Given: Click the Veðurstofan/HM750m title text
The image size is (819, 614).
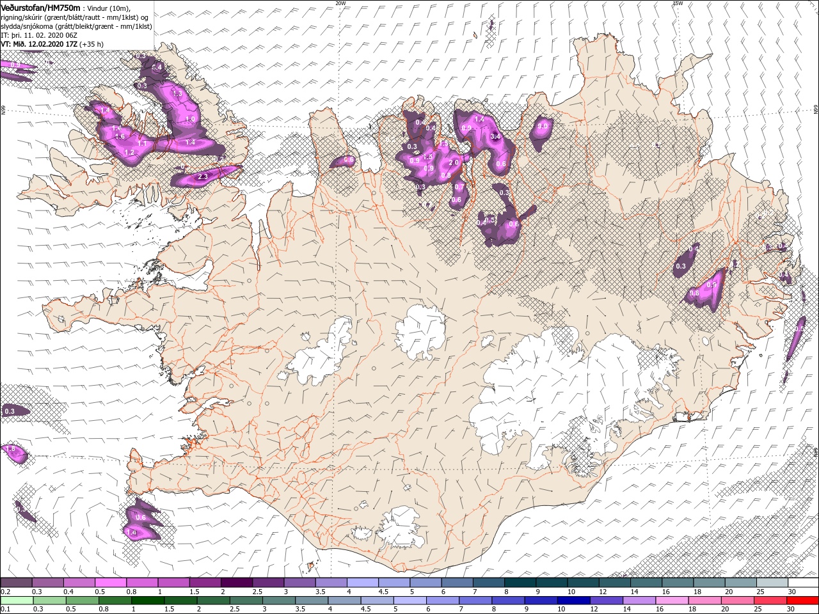Looking at the screenshot, I should (x=40, y=8).
